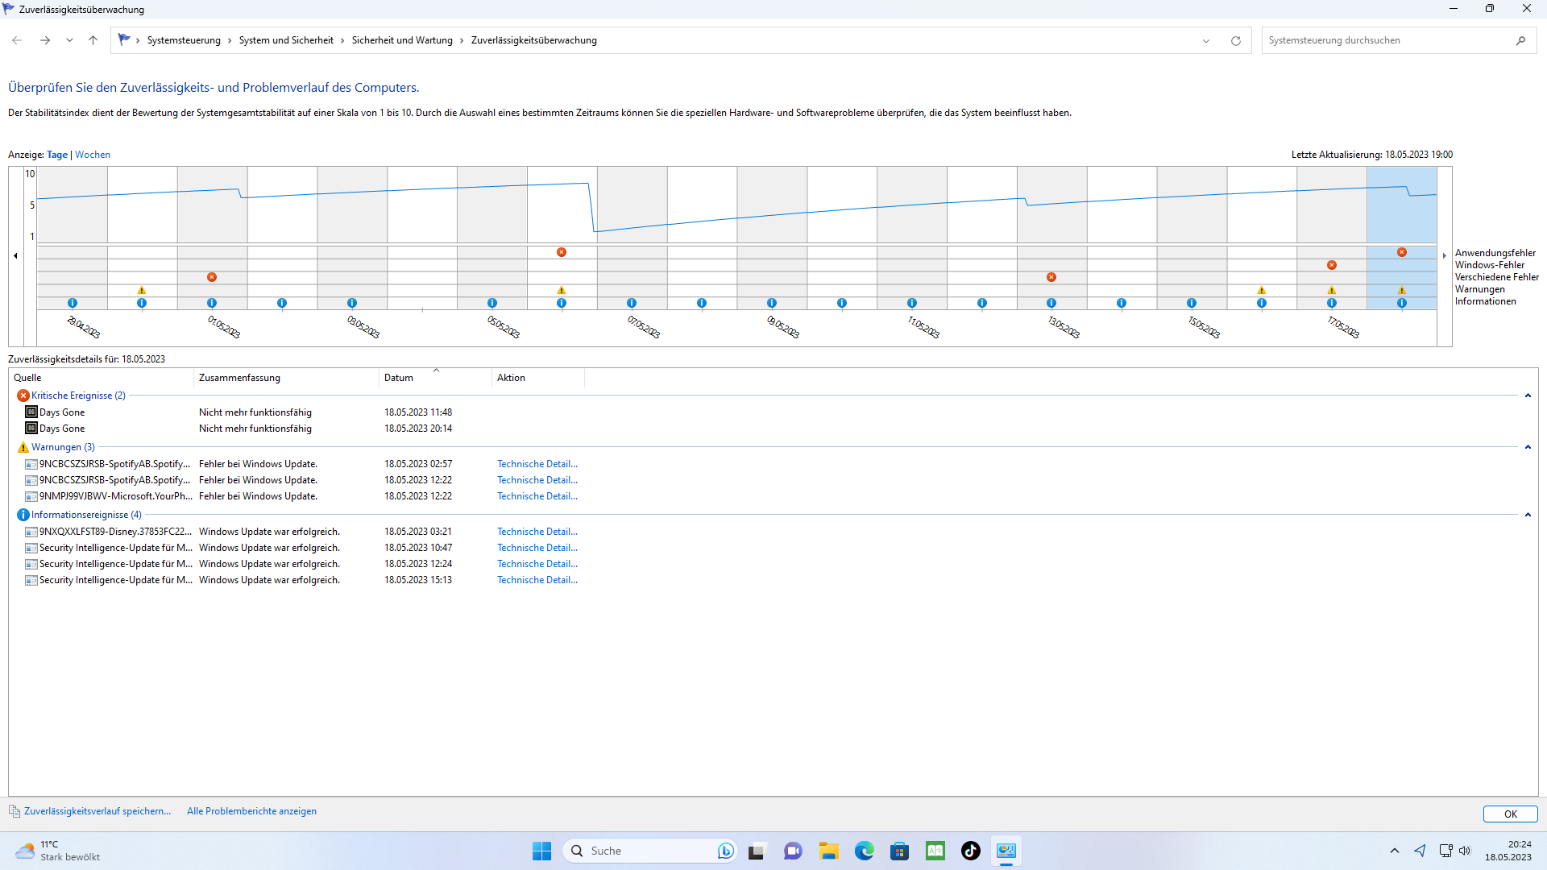The height and width of the screenshot is (870, 1547).
Task: Open Zuverlässigkeitsverlauf speichern link
Action: coord(97,811)
